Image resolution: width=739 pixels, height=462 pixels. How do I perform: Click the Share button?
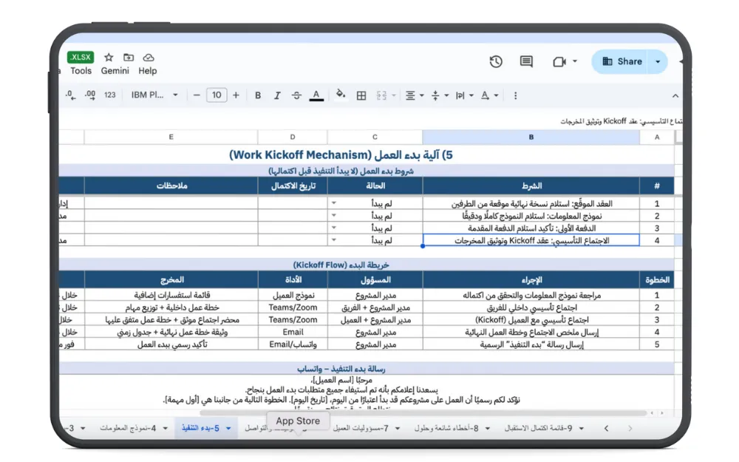click(622, 61)
